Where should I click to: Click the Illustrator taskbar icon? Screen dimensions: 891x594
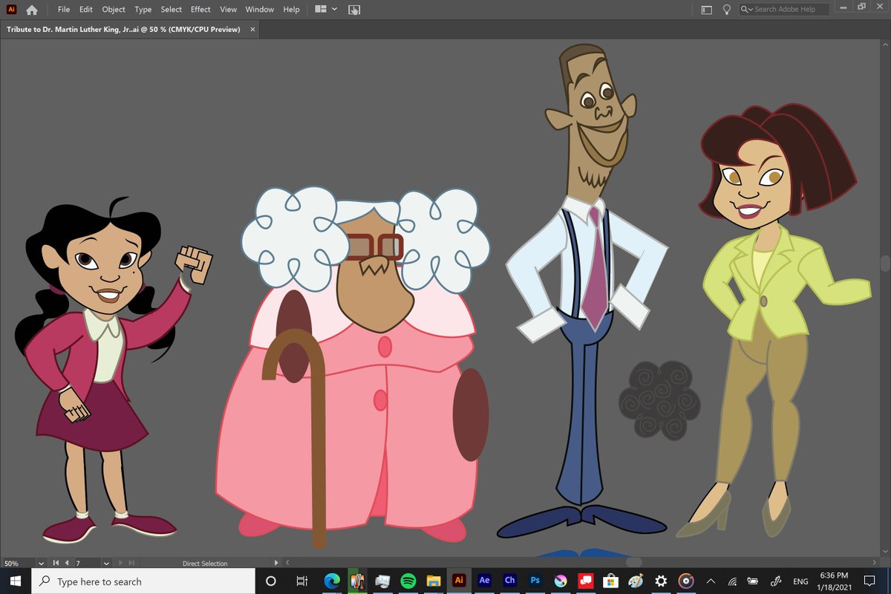click(459, 581)
